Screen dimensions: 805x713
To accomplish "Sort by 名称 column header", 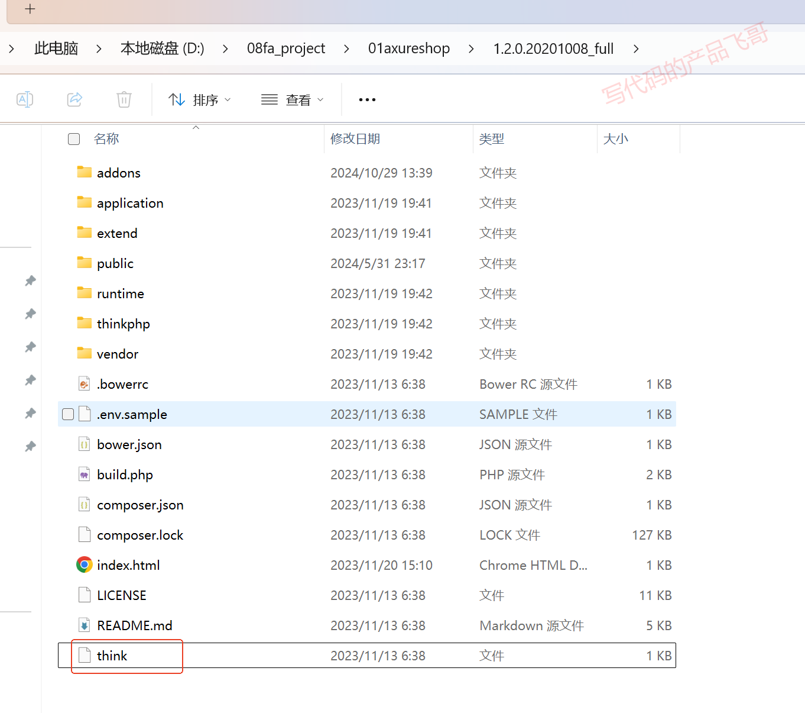I will tap(106, 139).
